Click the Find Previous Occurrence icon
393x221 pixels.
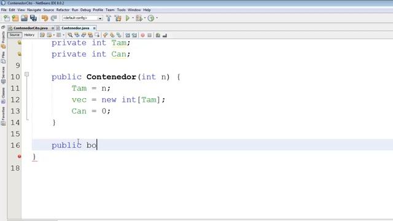point(77,35)
